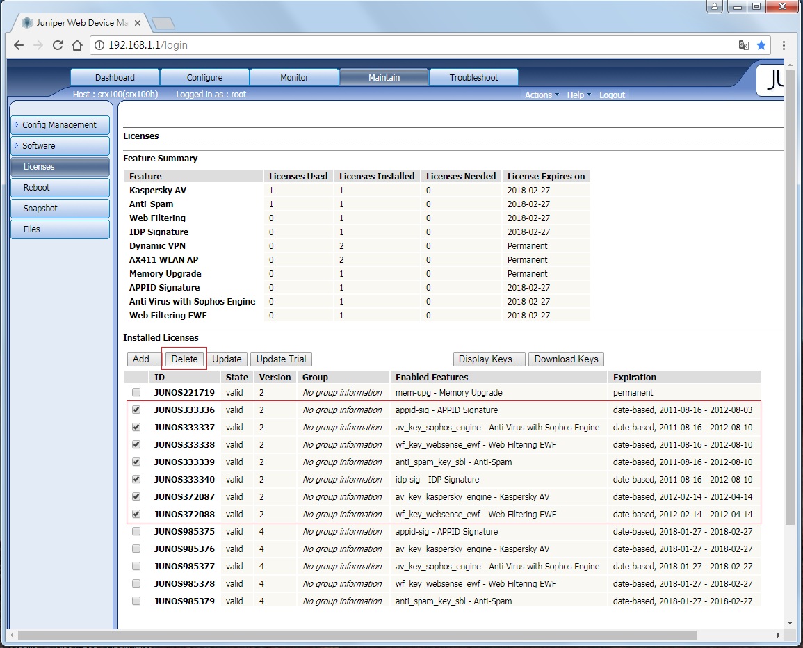Switch to the Configure tab
Screen dimensions: 803x648
click(x=205, y=77)
